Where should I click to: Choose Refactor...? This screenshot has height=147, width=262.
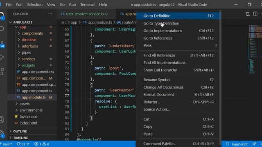click(x=178, y=102)
